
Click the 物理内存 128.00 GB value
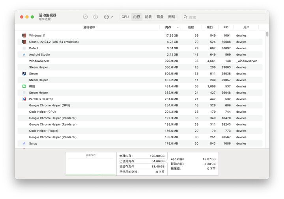pos(157,156)
